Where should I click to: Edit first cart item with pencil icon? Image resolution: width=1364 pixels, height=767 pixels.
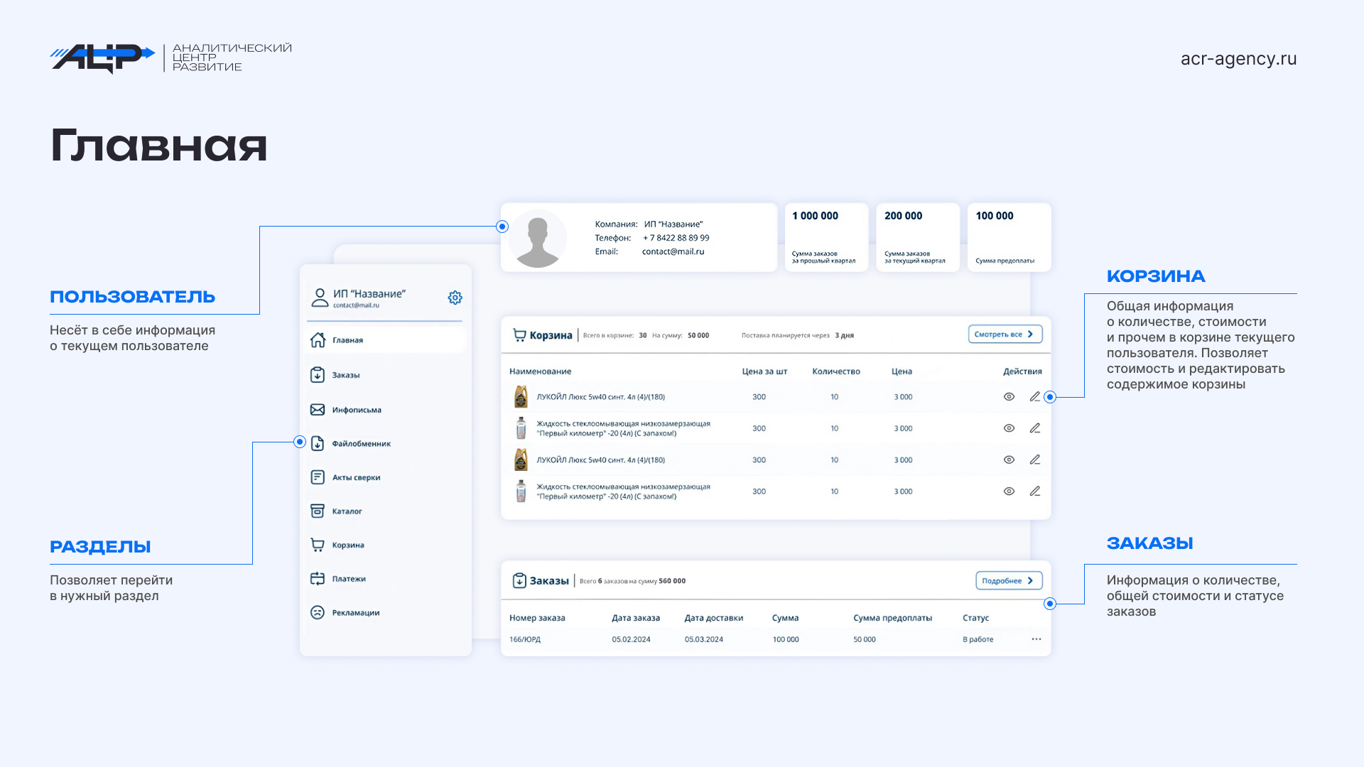point(1035,397)
